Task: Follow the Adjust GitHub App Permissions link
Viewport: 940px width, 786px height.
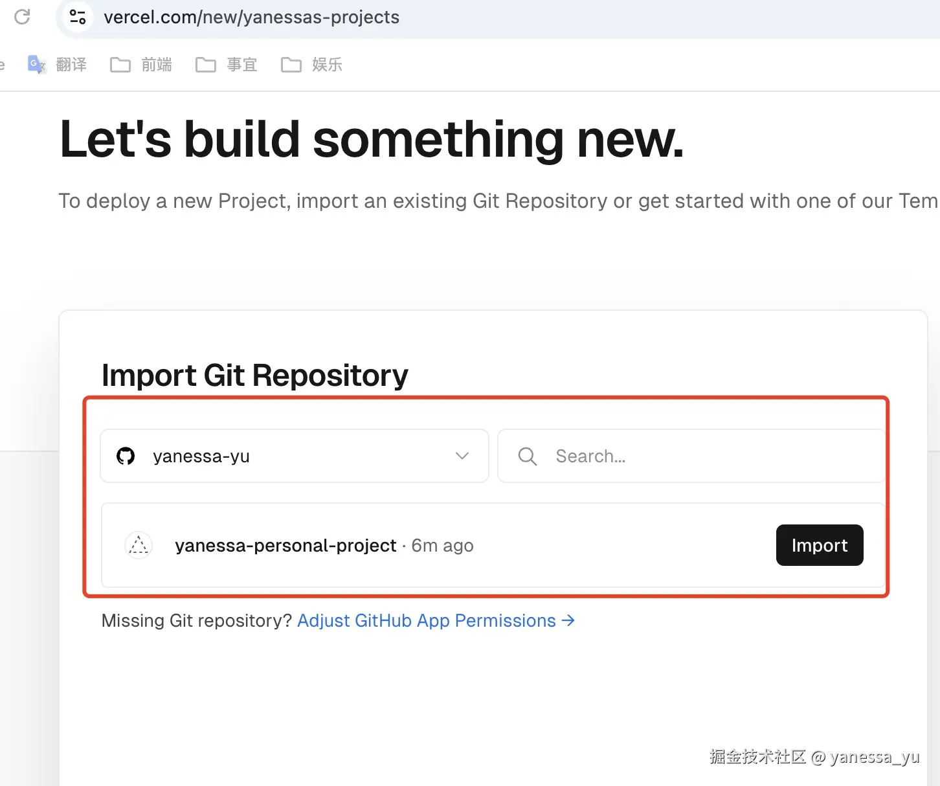Action: point(427,620)
